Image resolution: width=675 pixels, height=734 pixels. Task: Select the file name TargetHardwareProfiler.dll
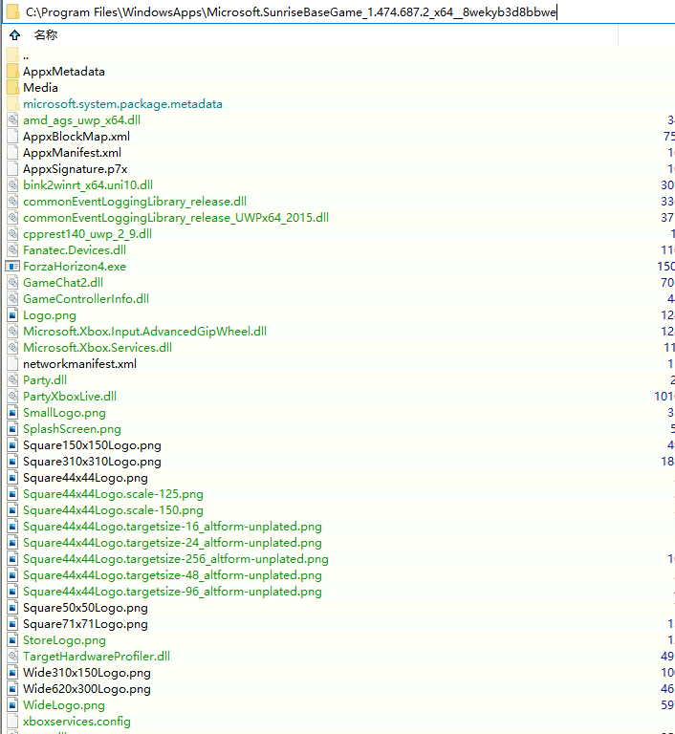[x=97, y=657]
